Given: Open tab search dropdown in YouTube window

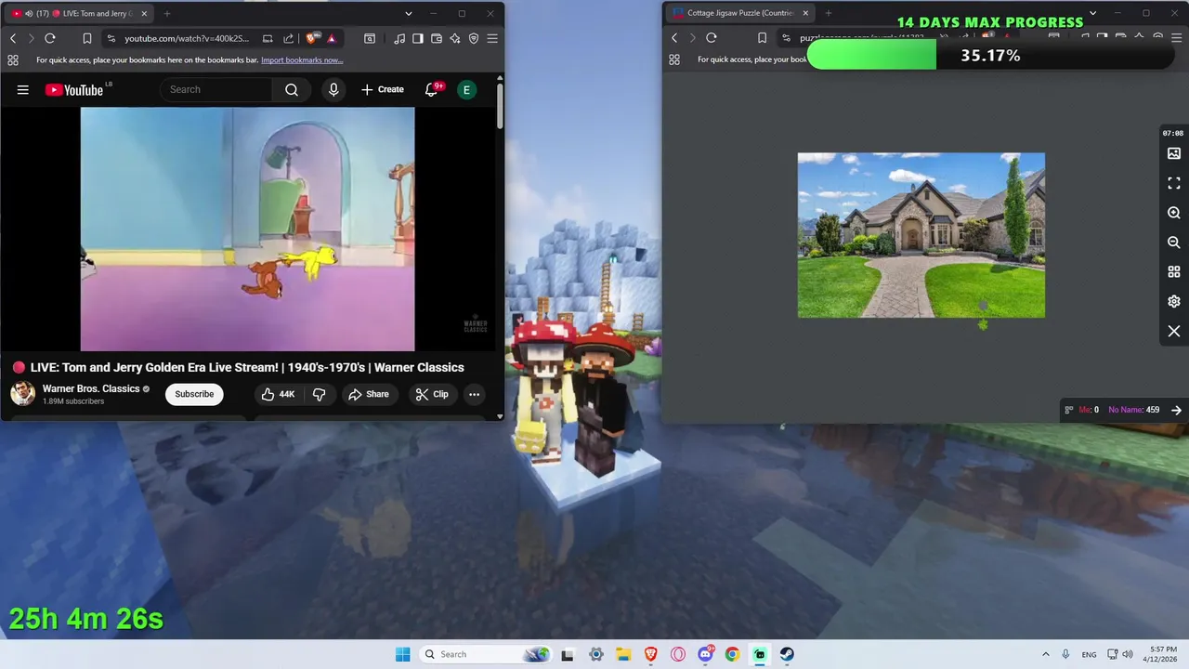Looking at the screenshot, I should pyautogui.click(x=408, y=14).
